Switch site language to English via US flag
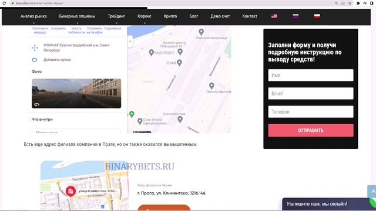Screen dimensions: 376x211 (274, 16)
